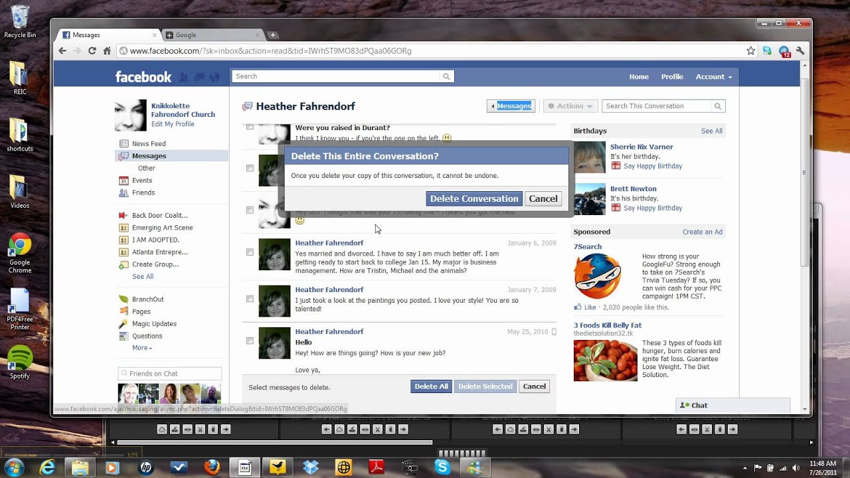The image size is (850, 478).
Task: Open Questions in the sidebar
Action: click(147, 336)
